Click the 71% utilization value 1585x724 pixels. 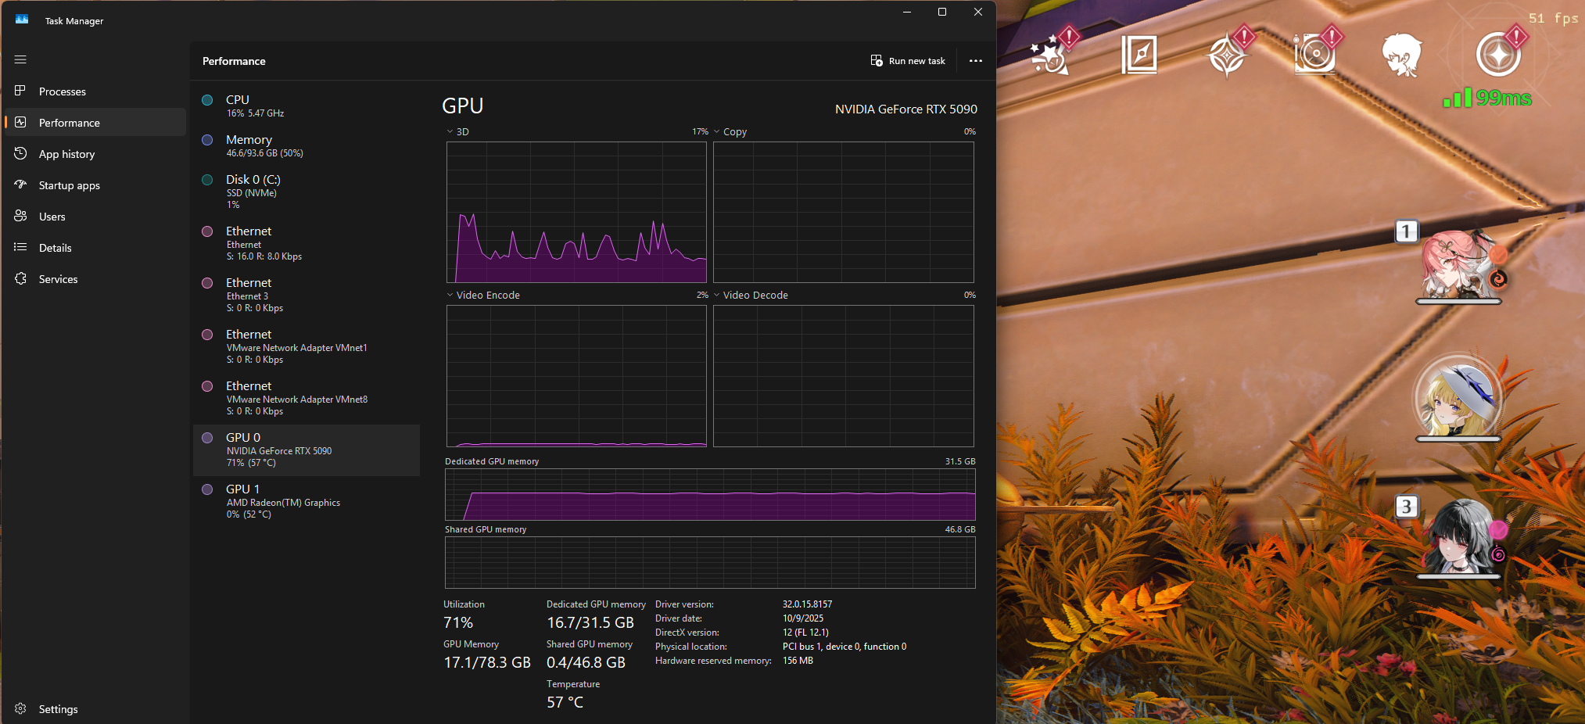pyautogui.click(x=458, y=623)
